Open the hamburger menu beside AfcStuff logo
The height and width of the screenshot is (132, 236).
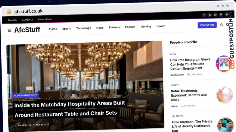[10, 30]
